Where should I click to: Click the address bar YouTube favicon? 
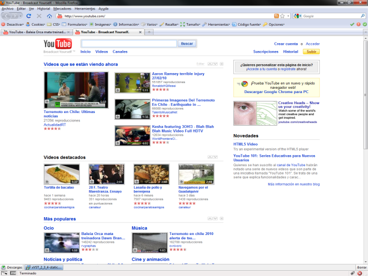pyautogui.click(x=59, y=16)
